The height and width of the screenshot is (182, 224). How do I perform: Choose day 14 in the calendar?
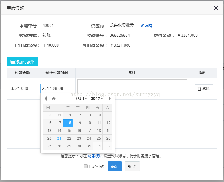58,130
